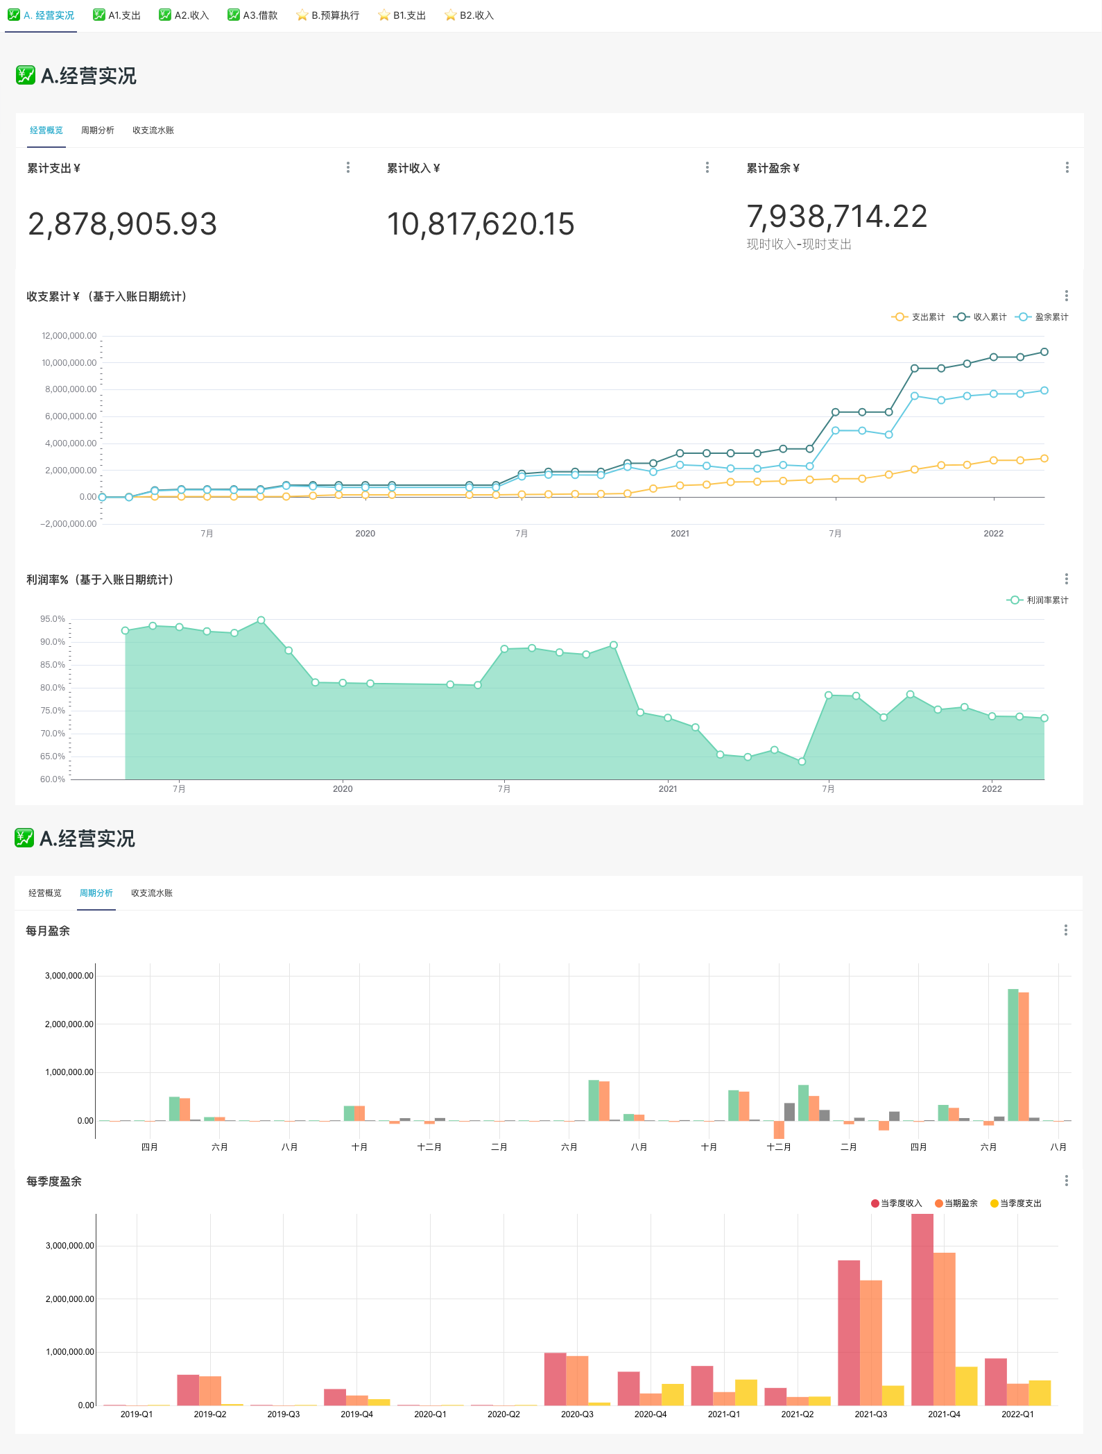Select the 周期分析 sub-tab in the first section
This screenshot has width=1102, height=1454.
[x=98, y=130]
